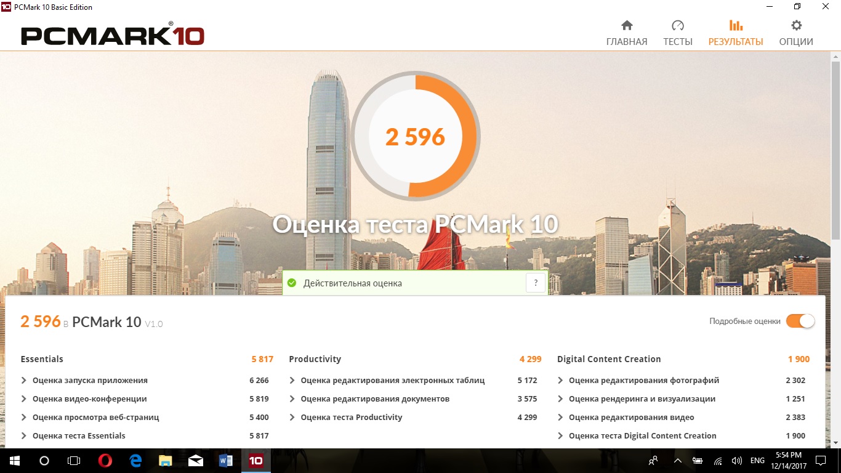Expand Оценка видео-конференции row
Image resolution: width=841 pixels, height=473 pixels.
145,398
